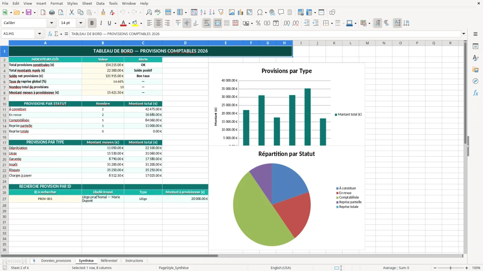Screen dimensions: 483x271
Task: Open Conditional Formatting dropdown arrow
Action: pyautogui.click(x=369, y=23)
